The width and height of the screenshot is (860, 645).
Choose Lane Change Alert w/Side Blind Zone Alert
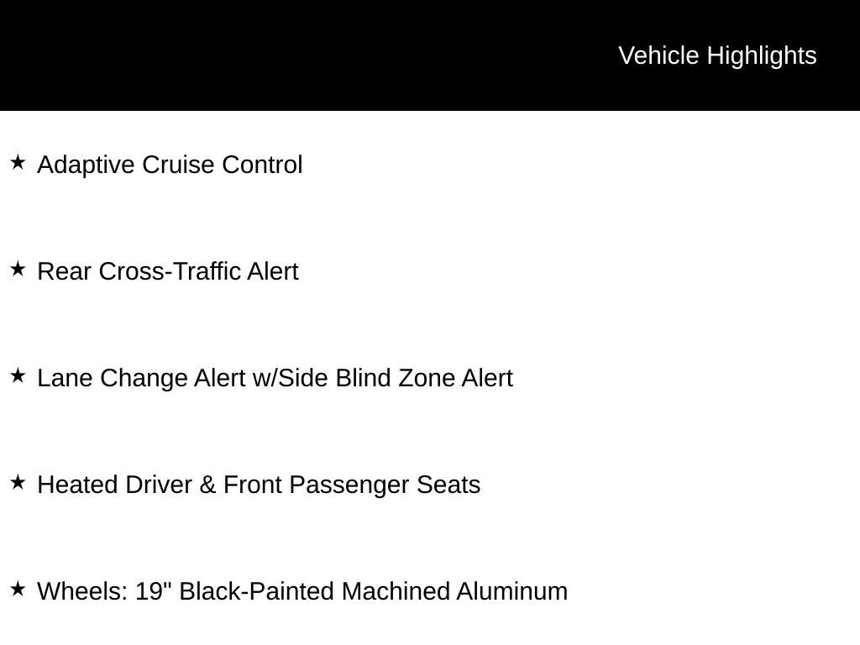tap(275, 378)
